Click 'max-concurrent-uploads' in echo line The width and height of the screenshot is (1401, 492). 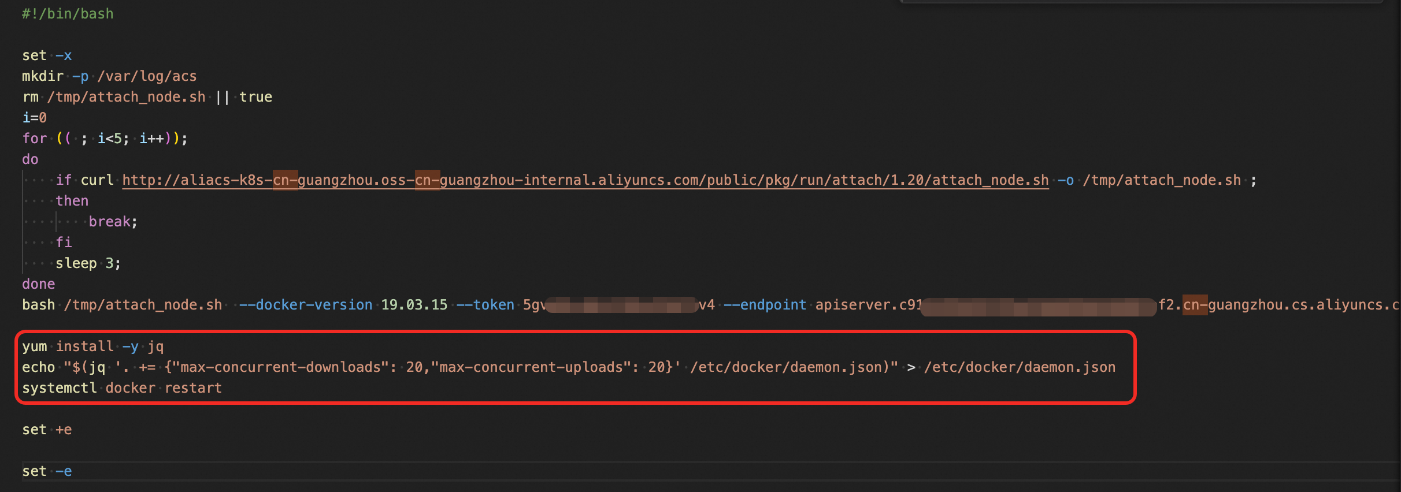pos(531,367)
